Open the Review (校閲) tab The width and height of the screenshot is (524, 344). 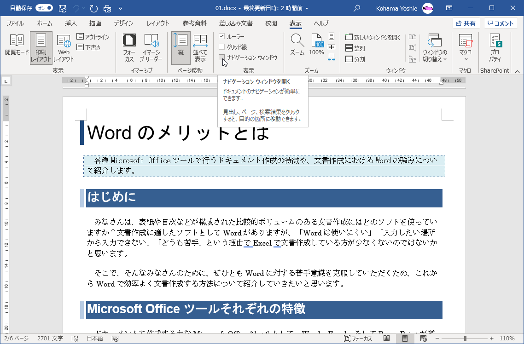pyautogui.click(x=271, y=23)
